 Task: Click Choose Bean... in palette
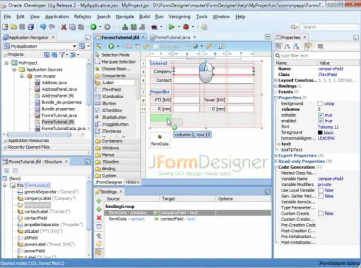(x=116, y=69)
